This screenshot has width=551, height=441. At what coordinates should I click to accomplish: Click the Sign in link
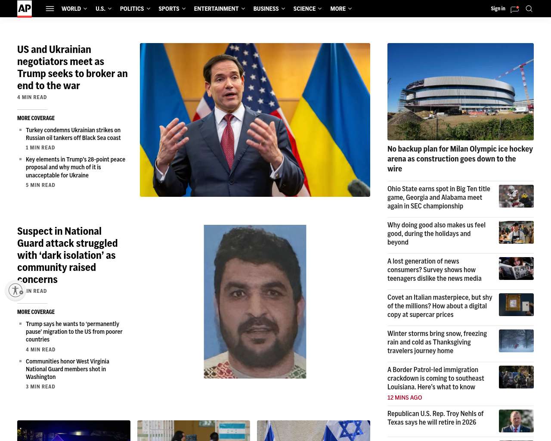point(498,9)
